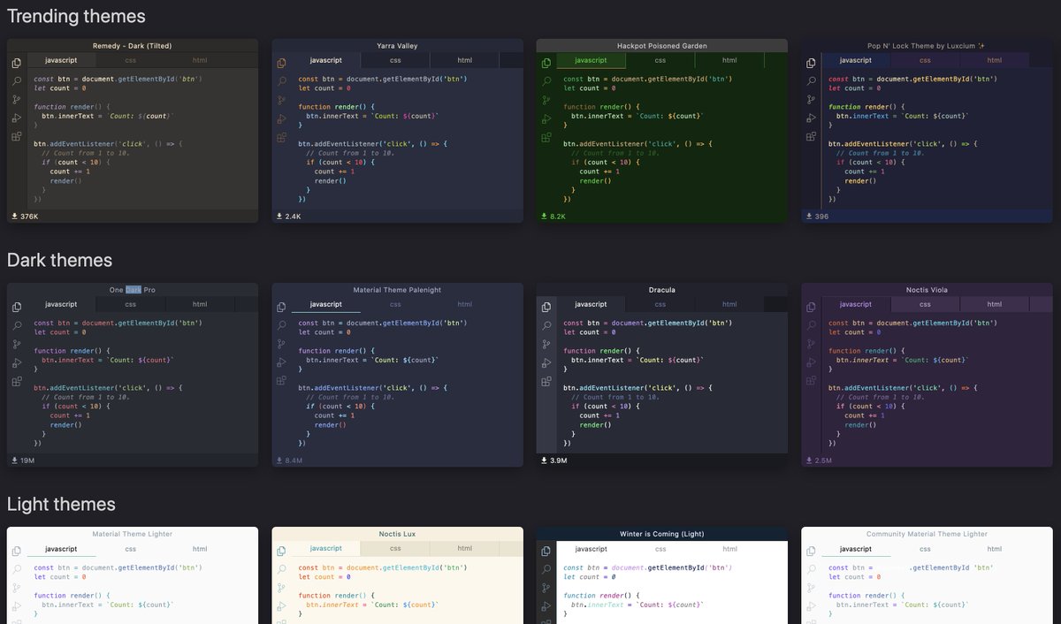The width and height of the screenshot is (1061, 624).
Task: Click source control icon in Winter is Coming (Light) card
Action: 546,588
